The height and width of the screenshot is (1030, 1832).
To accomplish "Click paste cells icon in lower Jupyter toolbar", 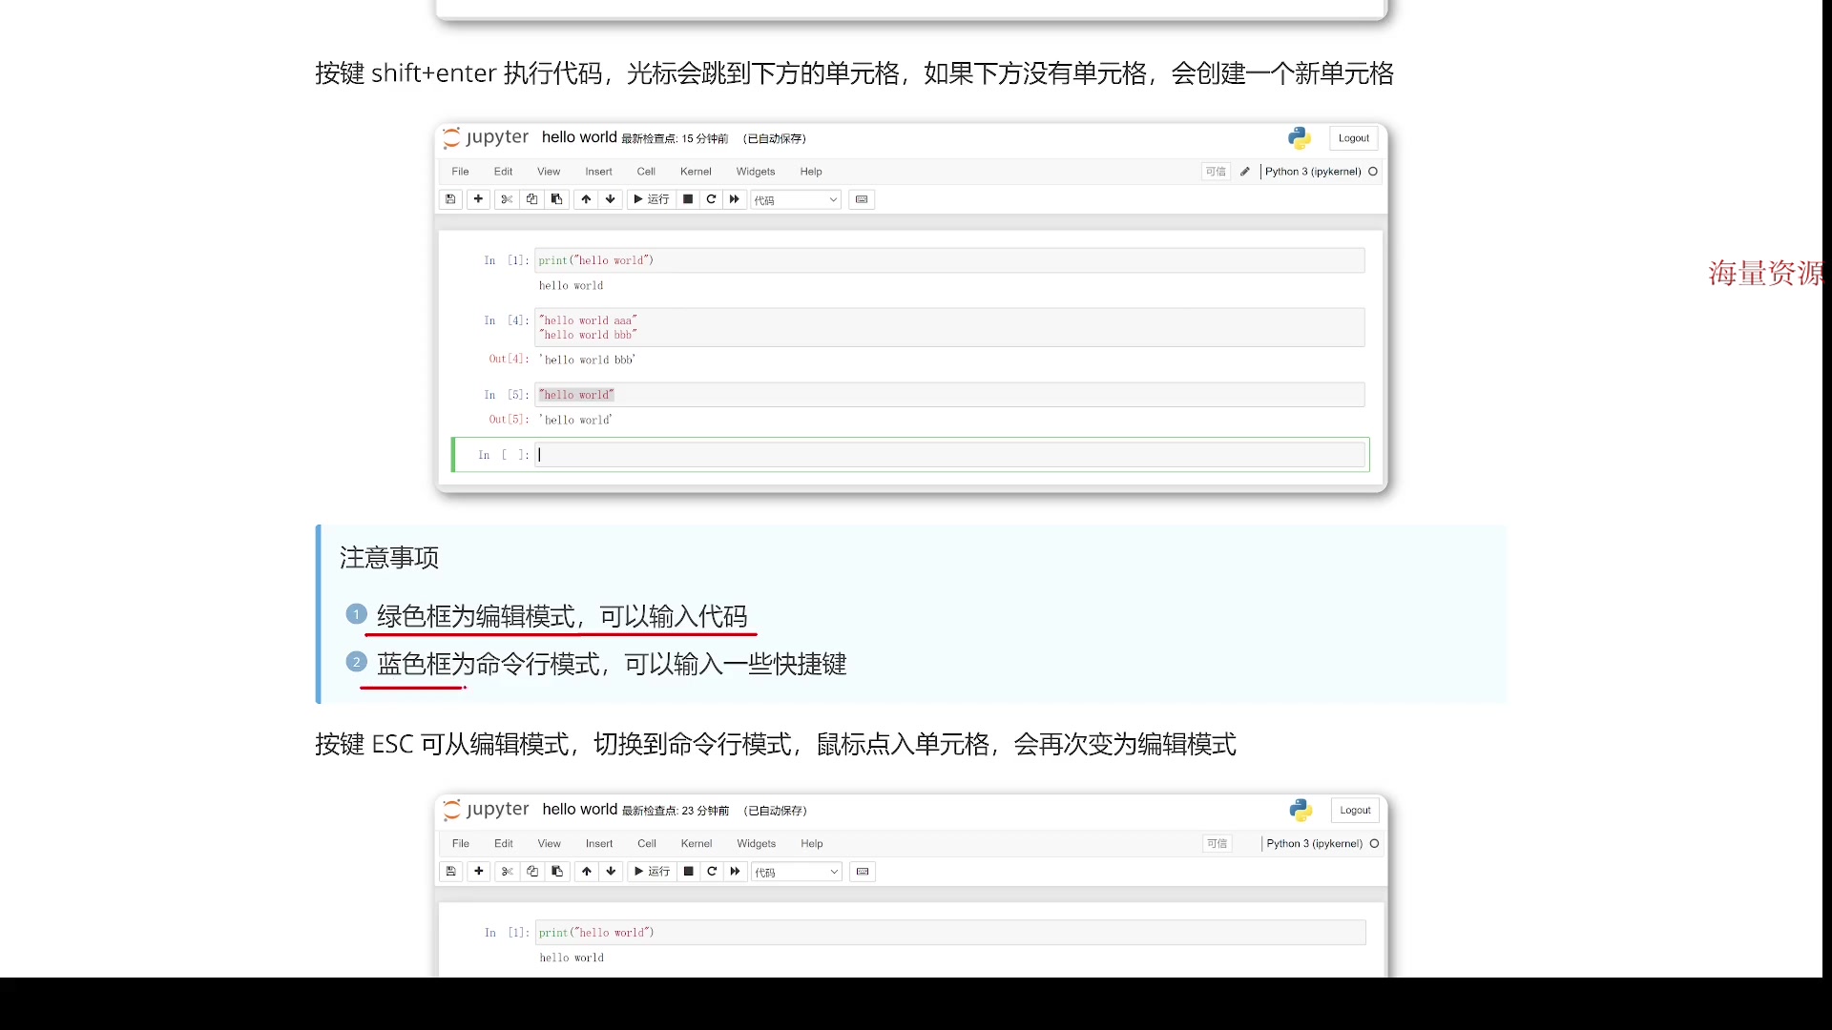I will (557, 872).
